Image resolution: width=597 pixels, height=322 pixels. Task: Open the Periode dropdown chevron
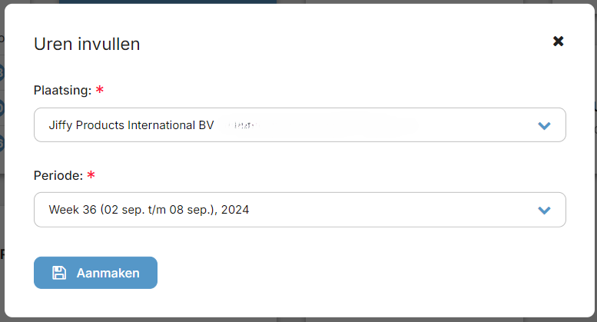coord(544,210)
